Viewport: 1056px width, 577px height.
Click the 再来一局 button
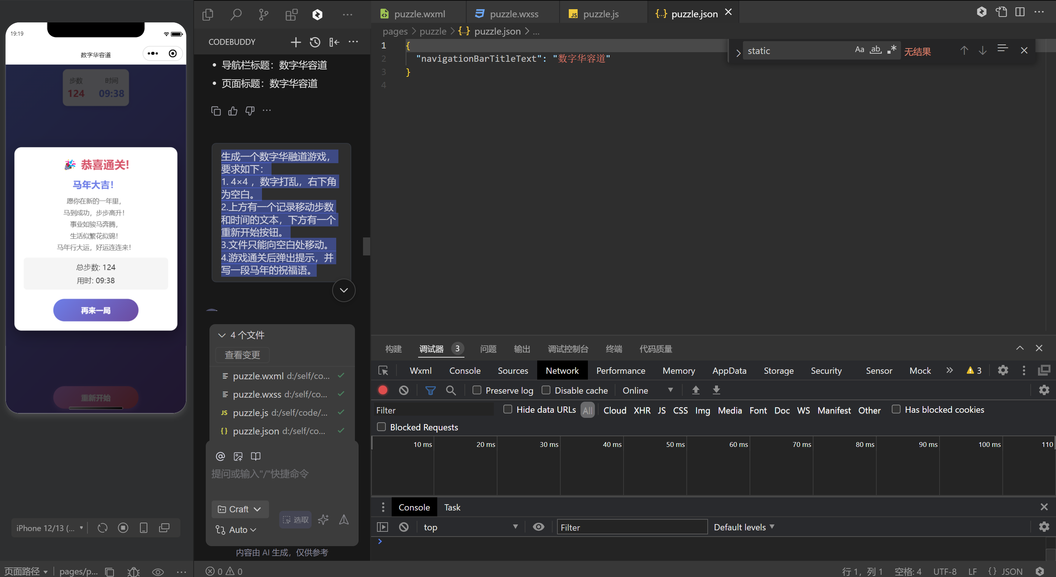pyautogui.click(x=96, y=311)
